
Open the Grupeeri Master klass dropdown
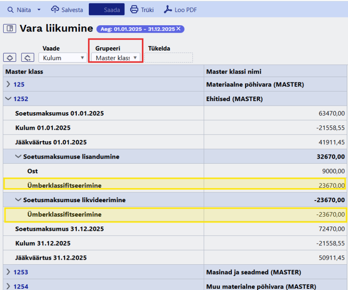click(x=116, y=58)
